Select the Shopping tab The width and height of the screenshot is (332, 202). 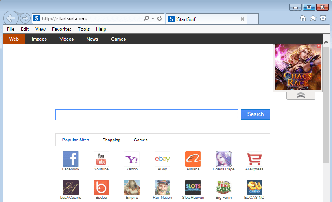[111, 140]
